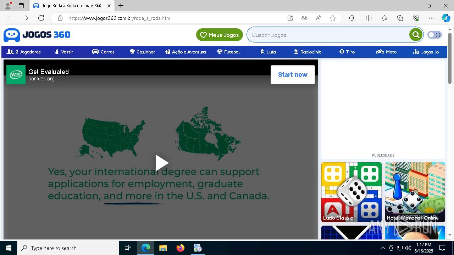Viewport: 454px width, 255px height.
Task: Open the 2 Jogadores category
Action: click(24, 52)
